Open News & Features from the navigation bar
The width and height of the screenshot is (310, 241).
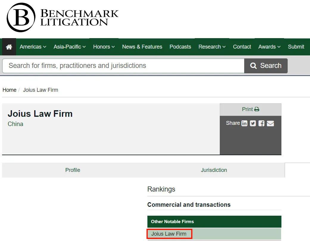click(142, 47)
